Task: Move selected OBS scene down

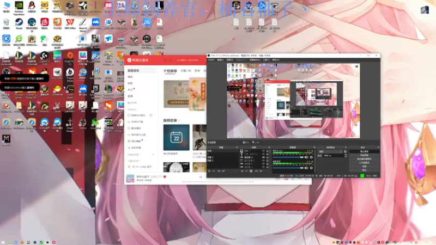Action: (223, 171)
